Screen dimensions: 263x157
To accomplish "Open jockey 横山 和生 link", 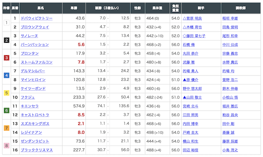I will click(x=191, y=141).
